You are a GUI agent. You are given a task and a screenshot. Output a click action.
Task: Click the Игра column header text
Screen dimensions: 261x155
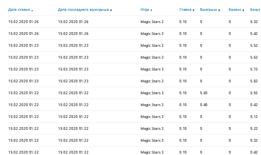click(145, 10)
